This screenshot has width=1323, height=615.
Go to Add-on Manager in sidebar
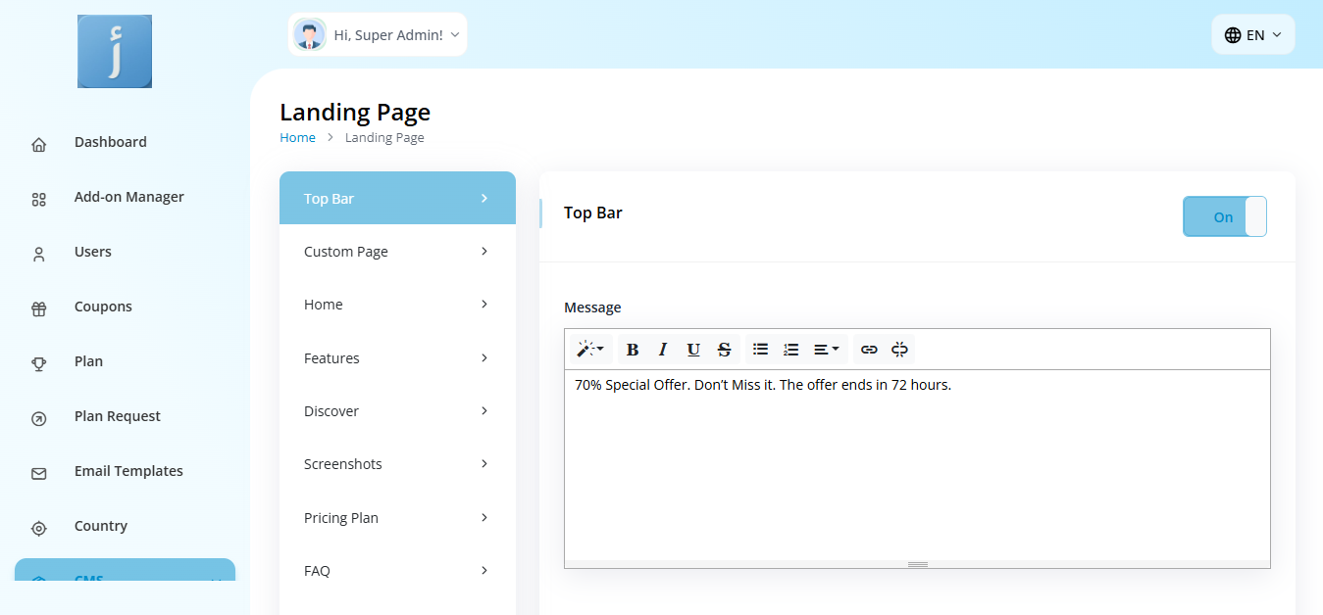tap(128, 197)
